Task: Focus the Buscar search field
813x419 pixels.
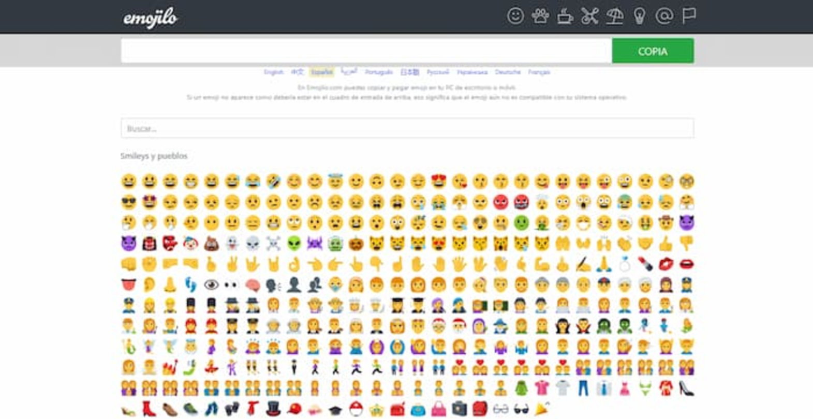Action: tap(407, 128)
